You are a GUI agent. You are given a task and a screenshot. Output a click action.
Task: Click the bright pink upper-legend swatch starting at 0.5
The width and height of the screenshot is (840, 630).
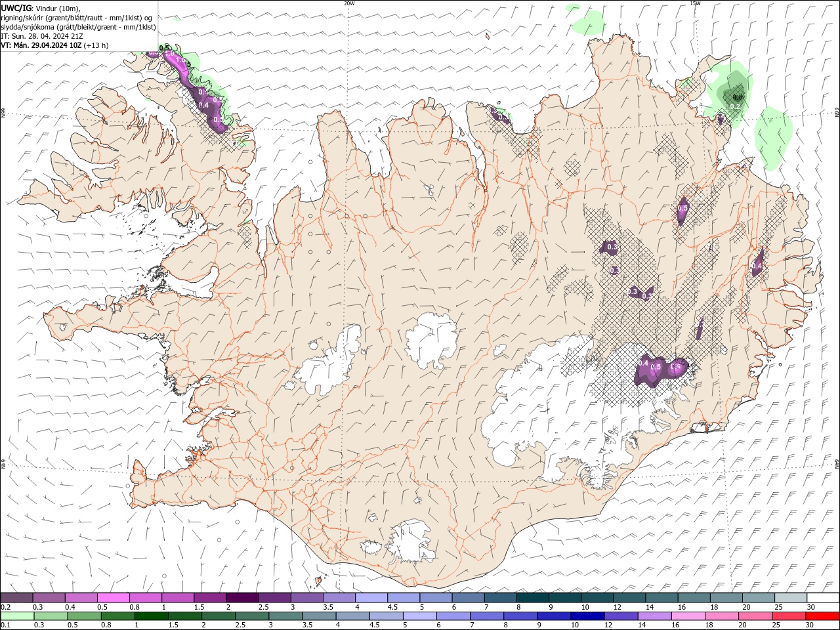point(113,598)
